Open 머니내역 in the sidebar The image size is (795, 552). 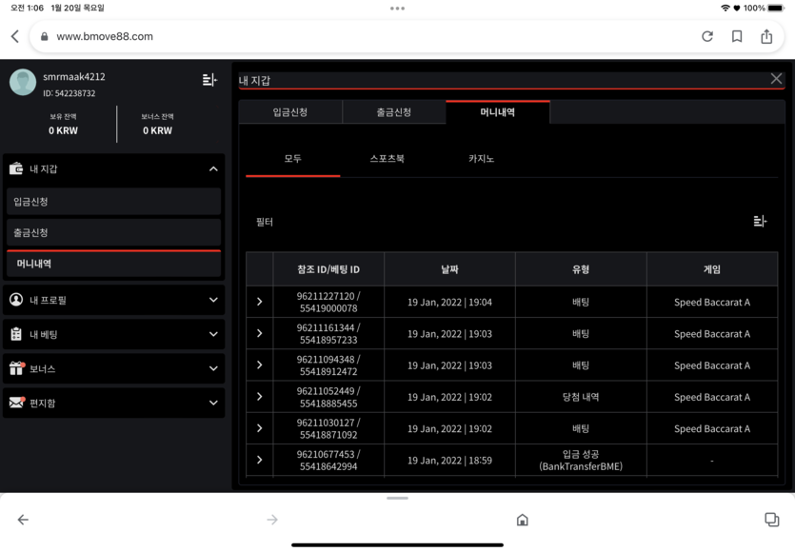(114, 264)
